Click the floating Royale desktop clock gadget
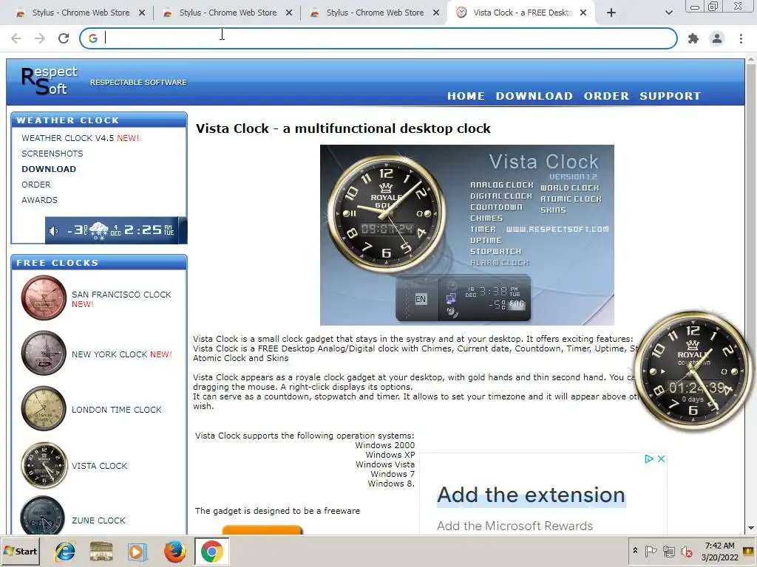Image resolution: width=757 pixels, height=567 pixels. [x=693, y=371]
